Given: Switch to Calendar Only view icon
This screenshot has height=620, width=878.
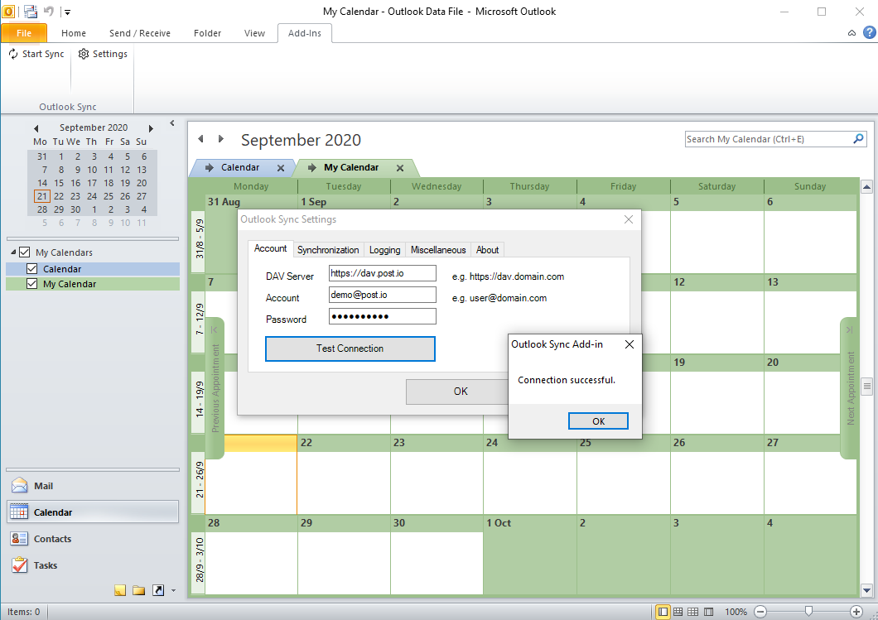Looking at the screenshot, I should (692, 612).
